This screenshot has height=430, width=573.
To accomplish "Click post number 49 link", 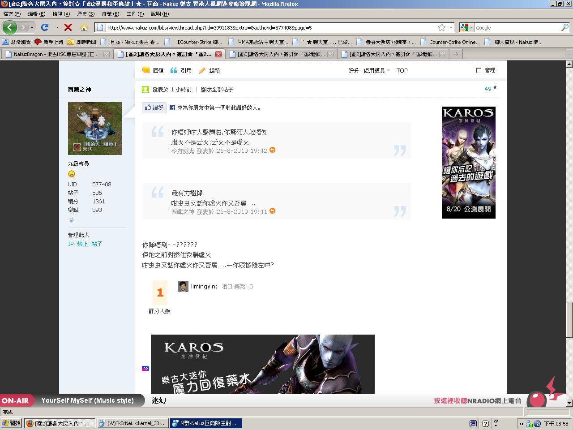I will 488,89.
